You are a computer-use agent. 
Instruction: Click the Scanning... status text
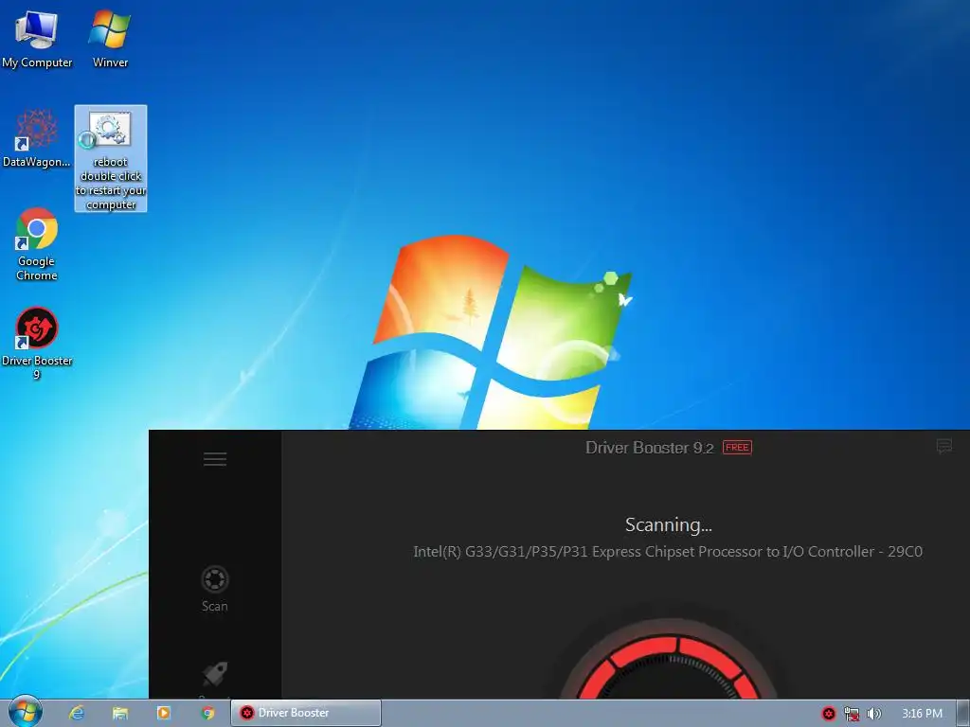[669, 524]
